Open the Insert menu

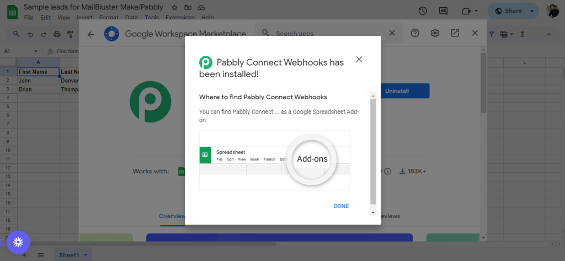point(84,17)
